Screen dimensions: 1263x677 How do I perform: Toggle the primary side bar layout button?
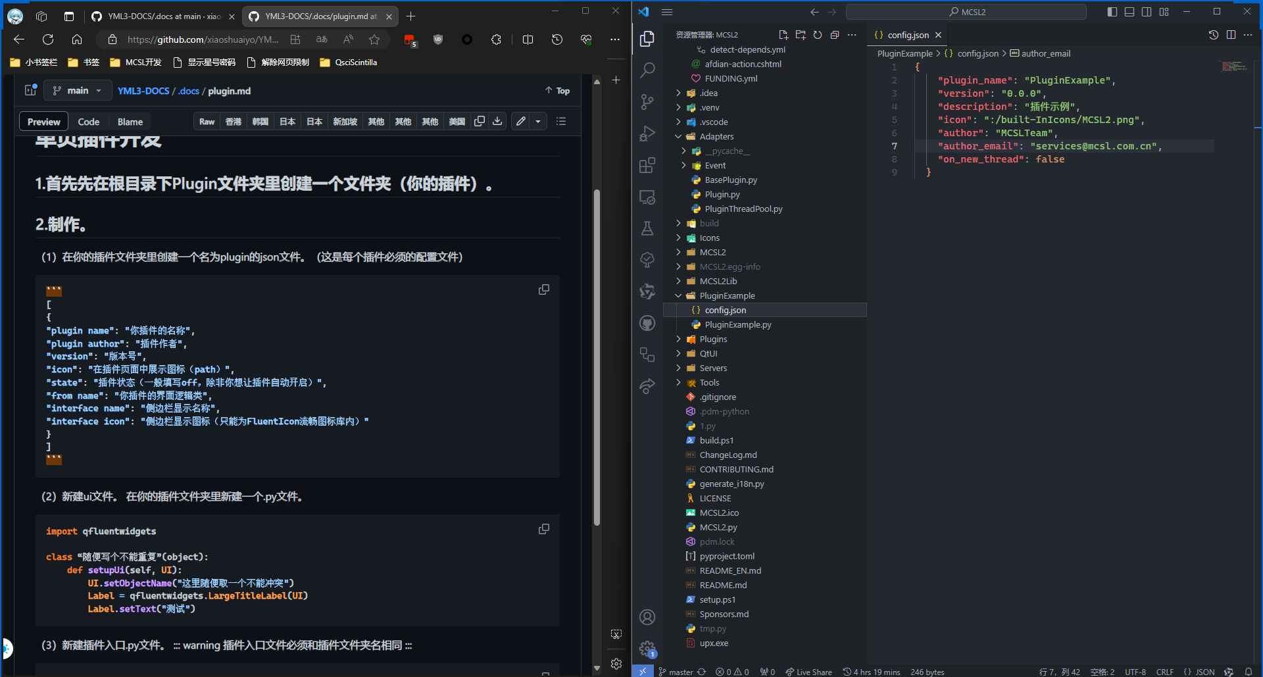pyautogui.click(x=1112, y=12)
